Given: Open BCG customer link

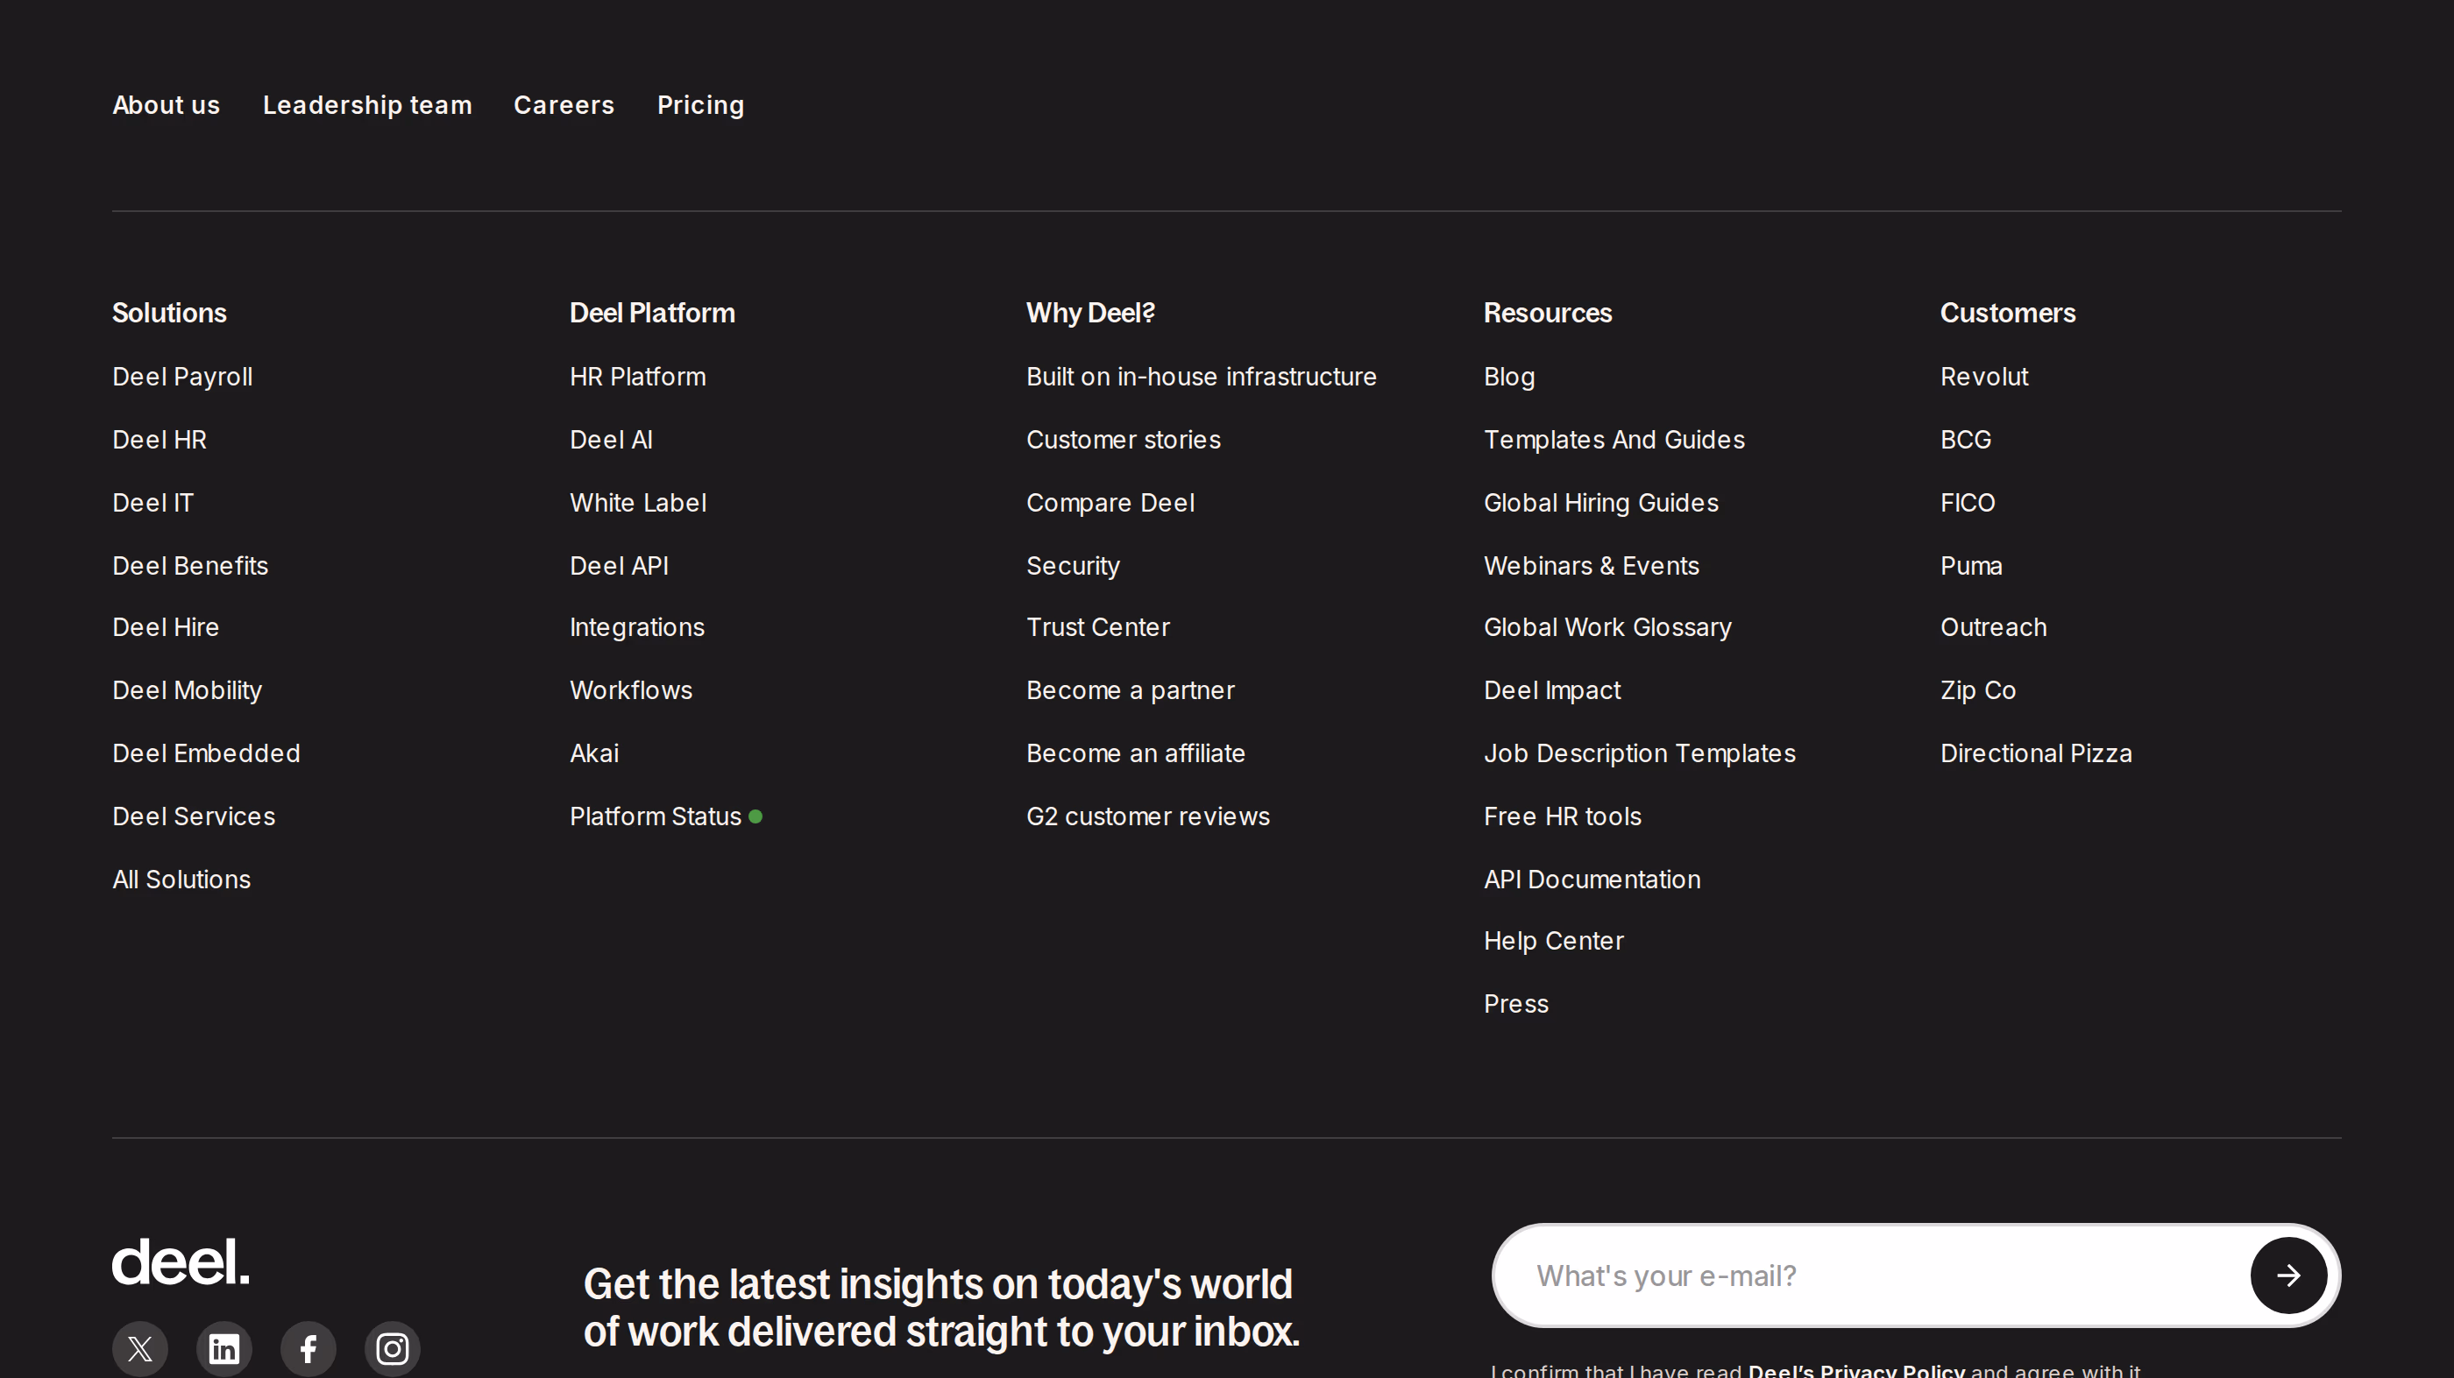Looking at the screenshot, I should pos(1965,440).
